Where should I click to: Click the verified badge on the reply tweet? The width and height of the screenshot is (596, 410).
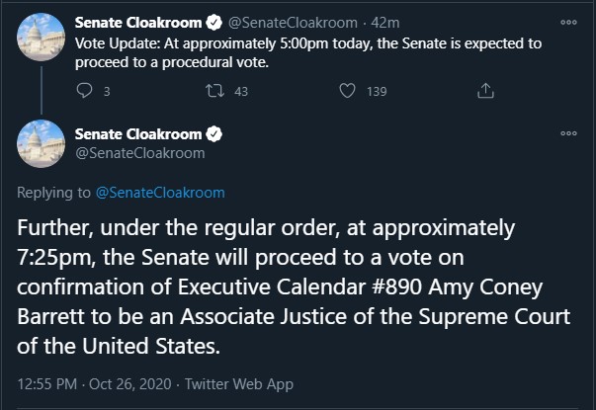(214, 134)
